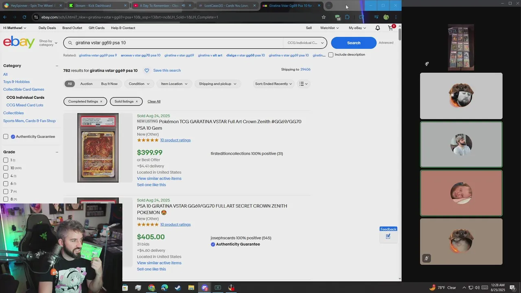This screenshot has height=293, width=521.
Task: Open Steam from the taskbar
Action: (x=178, y=288)
